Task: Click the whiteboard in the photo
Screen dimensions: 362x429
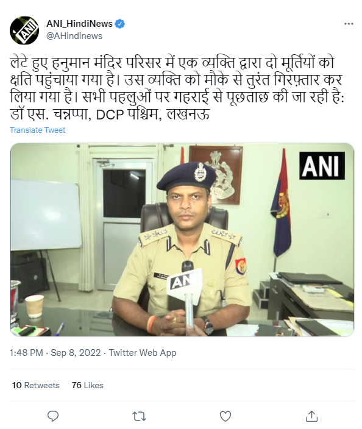Action: coord(46,214)
